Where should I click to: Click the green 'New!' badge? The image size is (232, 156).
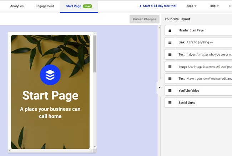coord(87,6)
